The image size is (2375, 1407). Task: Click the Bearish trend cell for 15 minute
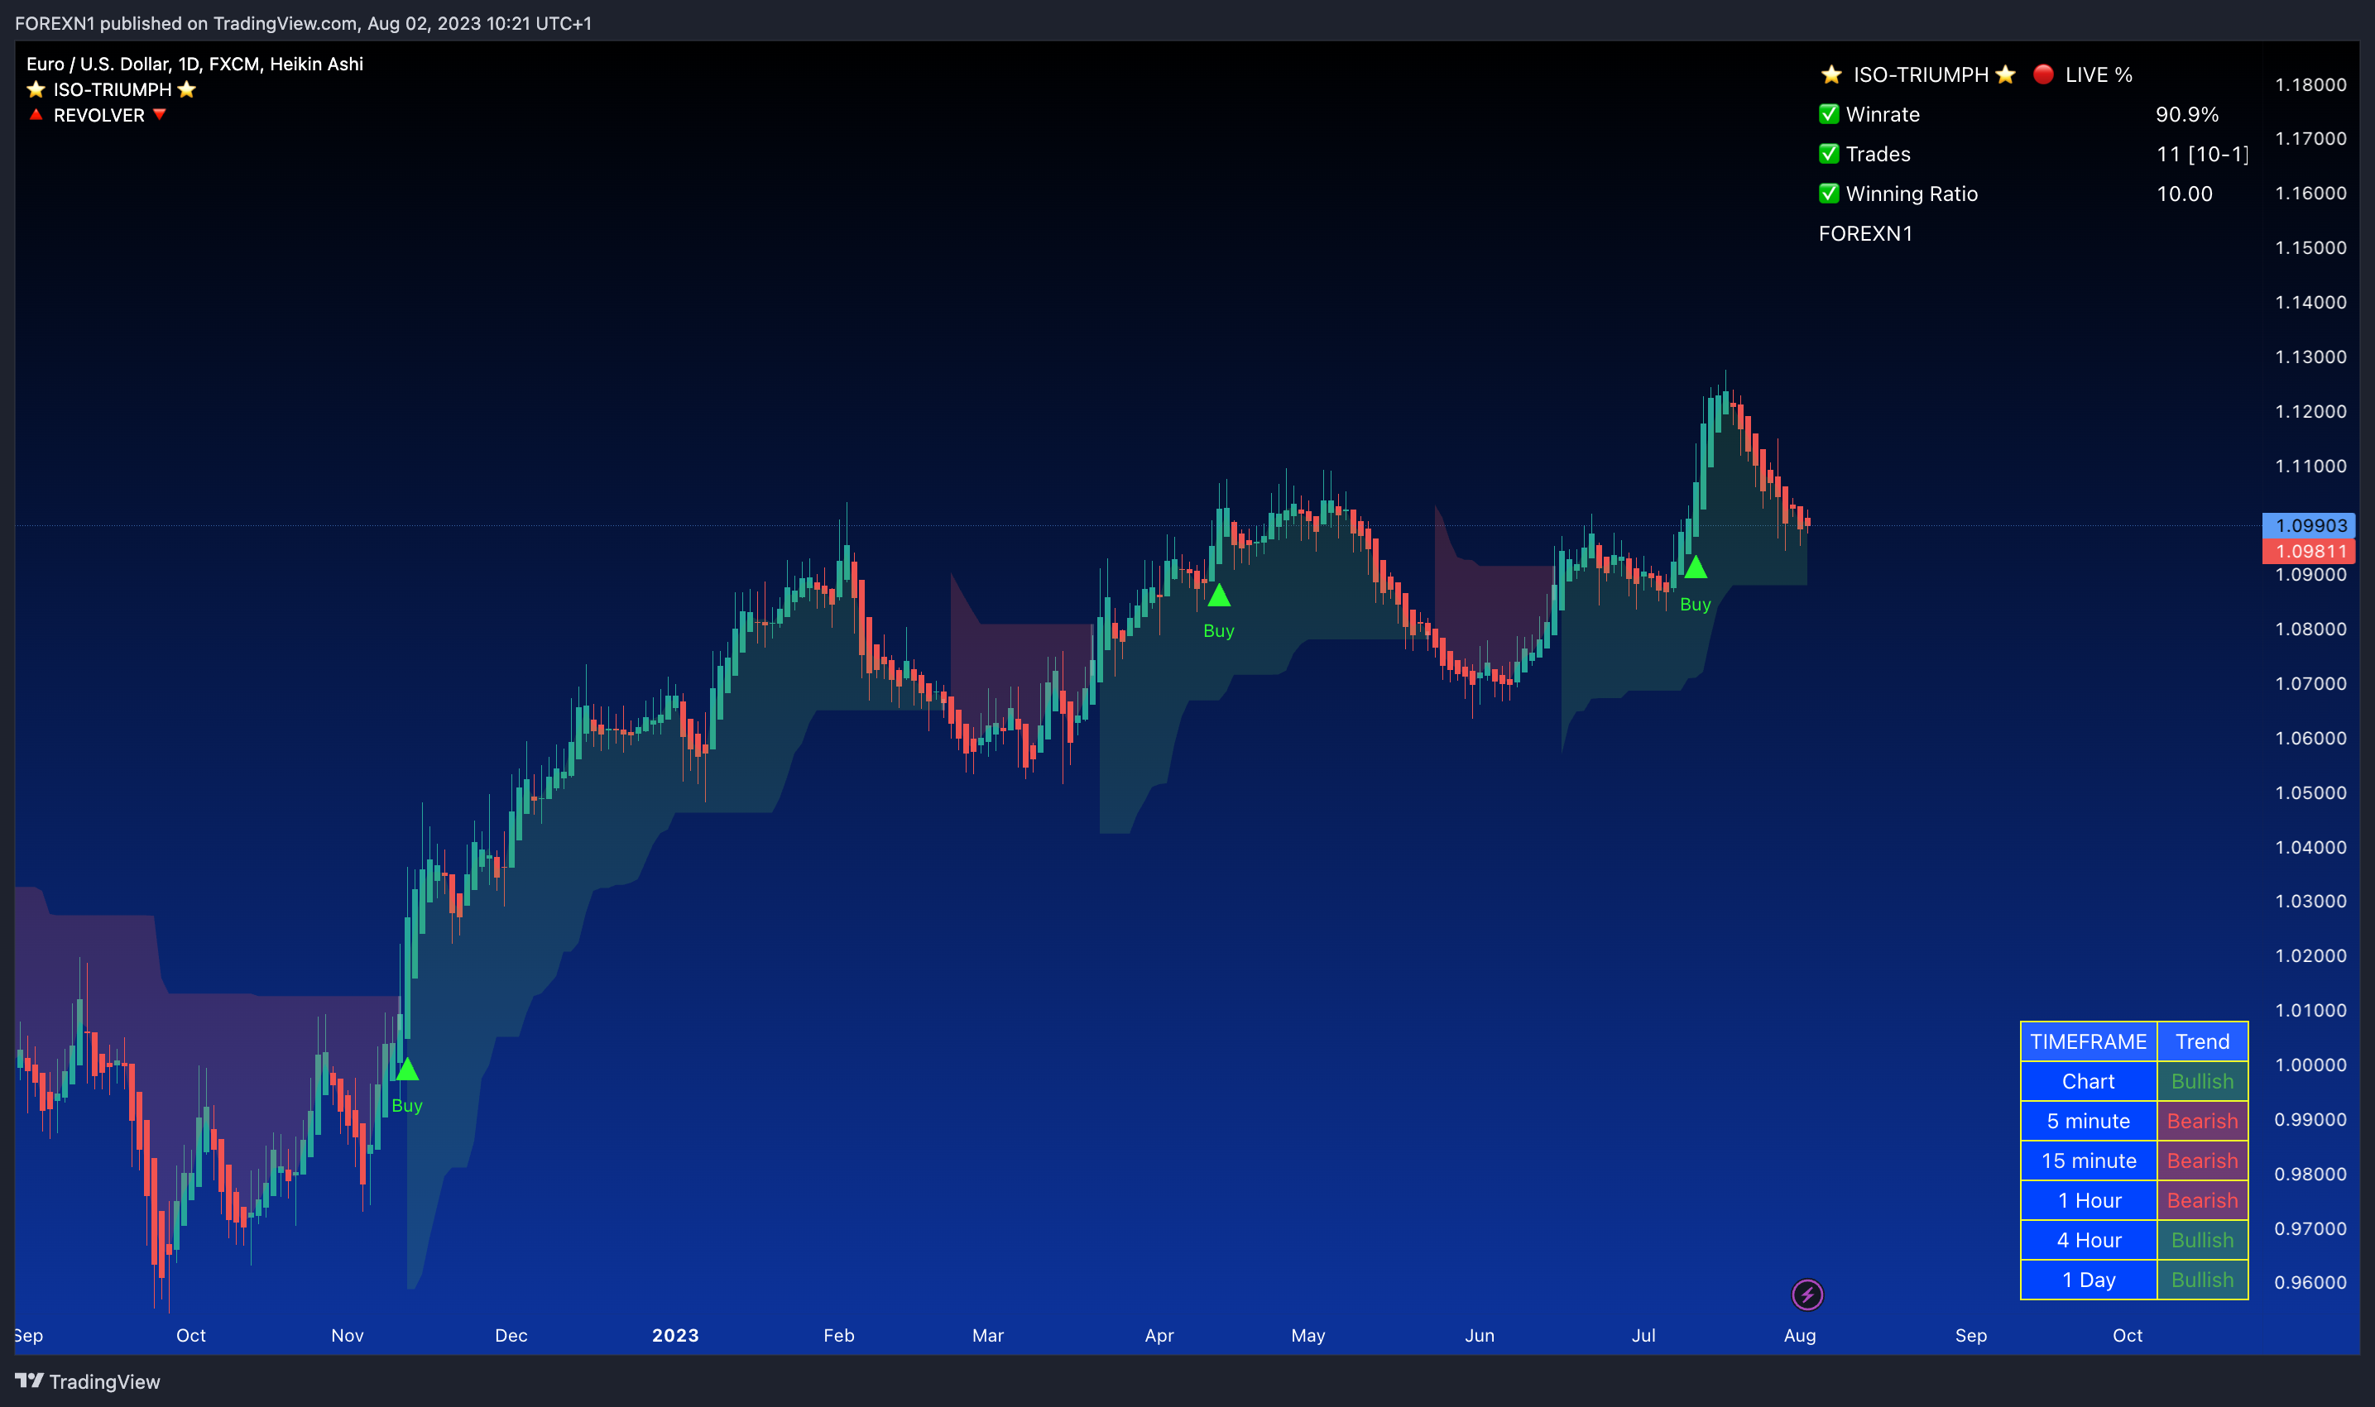click(x=2202, y=1161)
